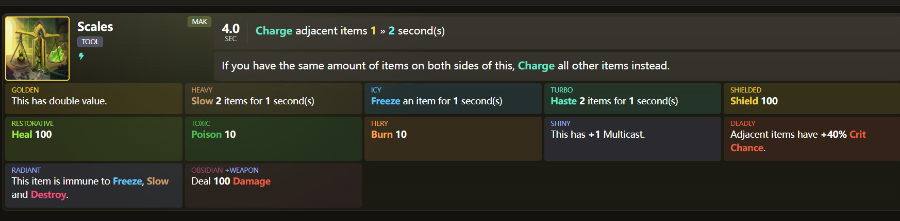Select the Restorative Heal enchantment card
This screenshot has height=221, width=900.
(x=93, y=138)
